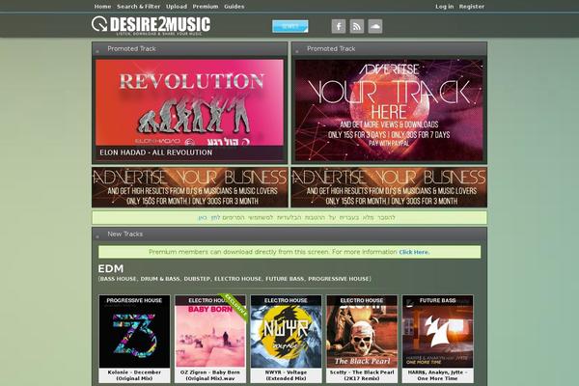Open the Premium menu item
The height and width of the screenshot is (386, 579).
(206, 7)
